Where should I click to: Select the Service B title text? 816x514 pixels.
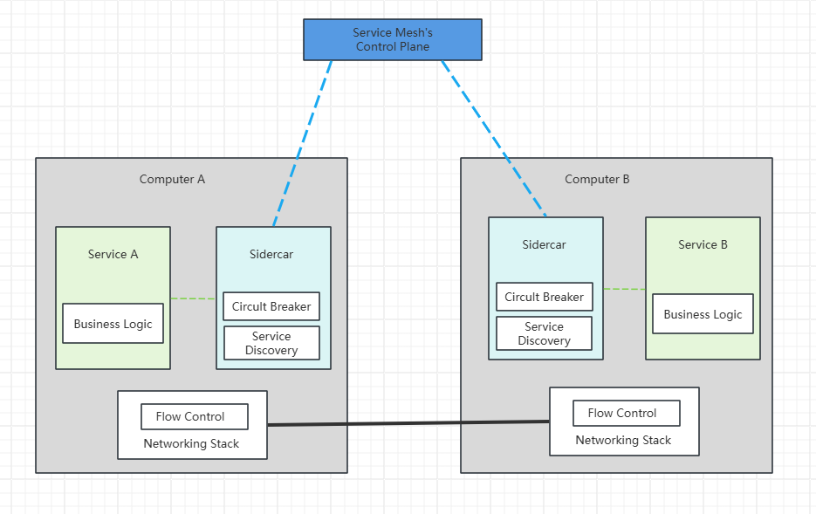click(703, 244)
